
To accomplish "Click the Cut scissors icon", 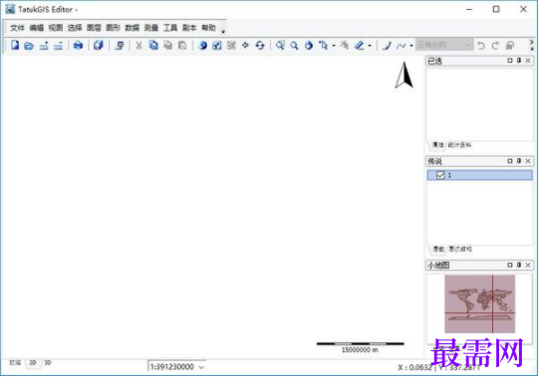I will click(138, 45).
